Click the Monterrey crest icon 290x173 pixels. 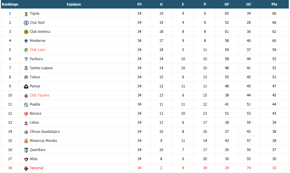[26, 41]
